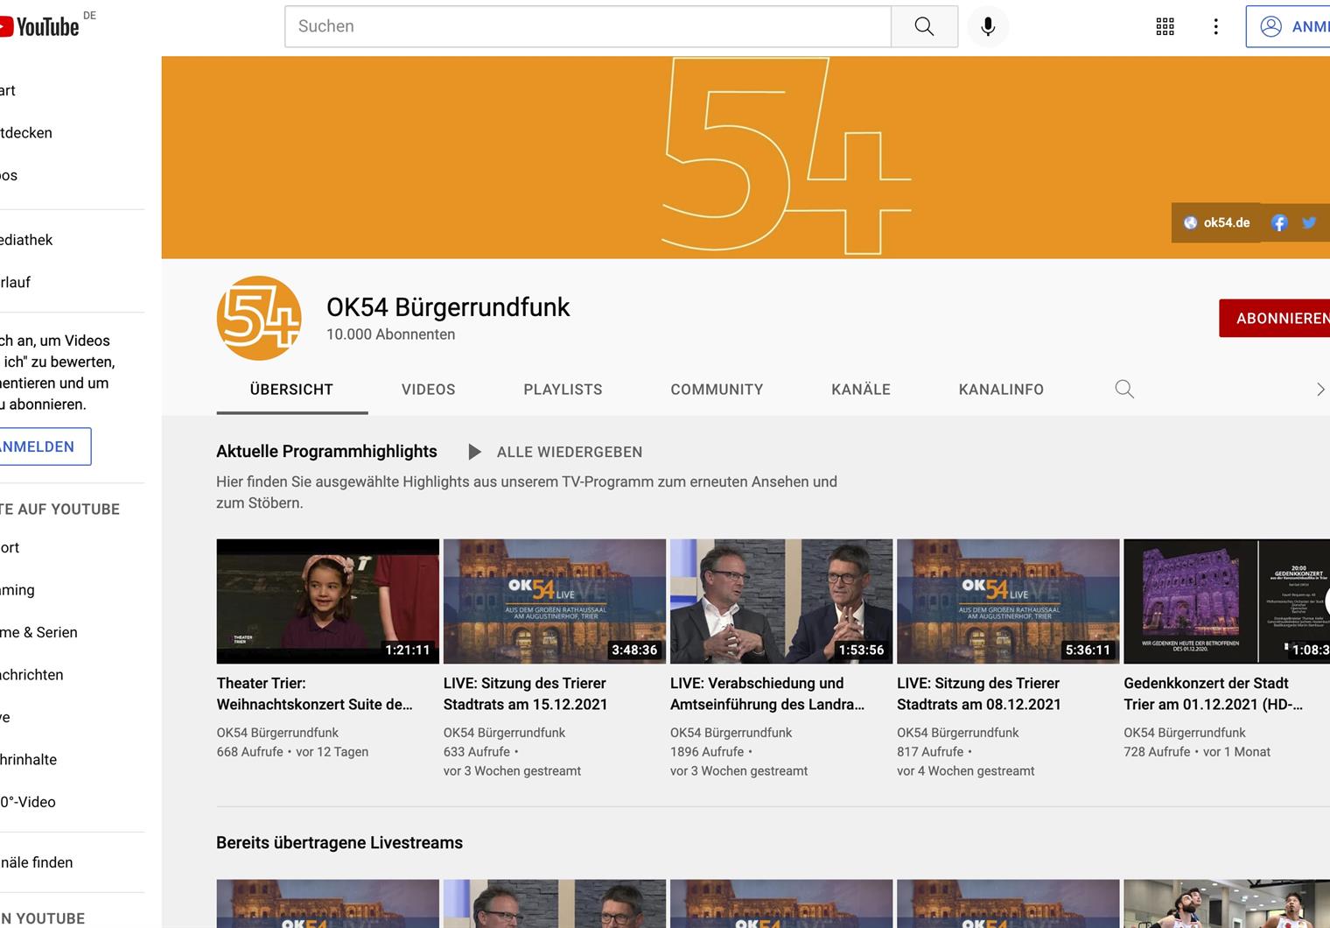Viewport: 1330px width, 928px height.
Task: Click the search input field
Action: tap(588, 26)
